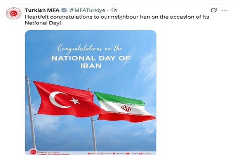Click the emblem on the Iranian flag

click(x=126, y=108)
